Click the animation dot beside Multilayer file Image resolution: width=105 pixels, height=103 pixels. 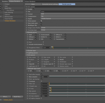click(27, 25)
